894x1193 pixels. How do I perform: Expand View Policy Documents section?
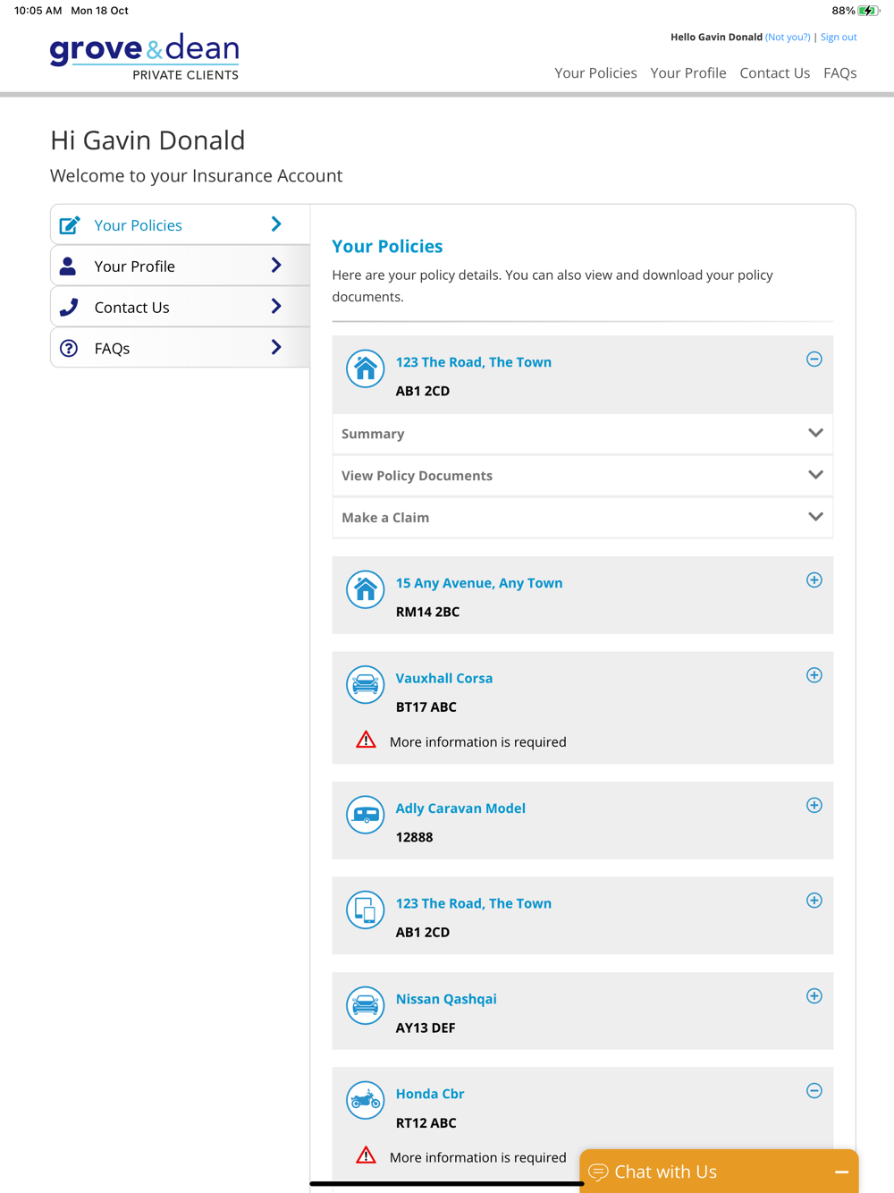point(814,476)
